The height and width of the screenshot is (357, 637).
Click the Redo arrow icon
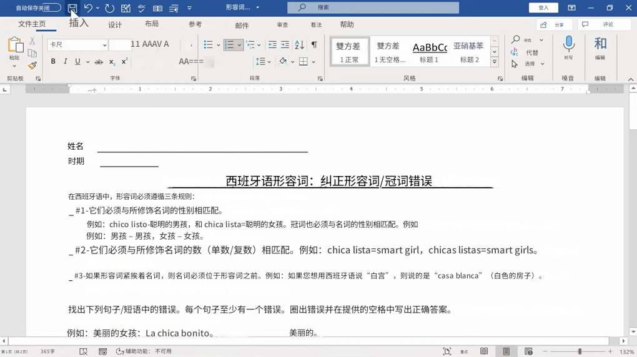[x=109, y=7]
